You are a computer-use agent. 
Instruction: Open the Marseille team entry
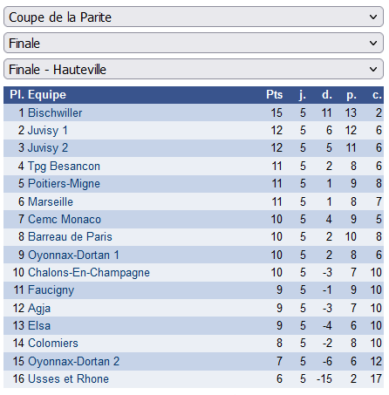(51, 201)
